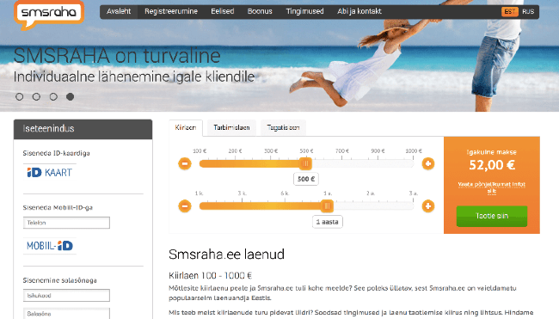
Task: Open Abi ja kontakt menu item
Action: click(x=359, y=11)
